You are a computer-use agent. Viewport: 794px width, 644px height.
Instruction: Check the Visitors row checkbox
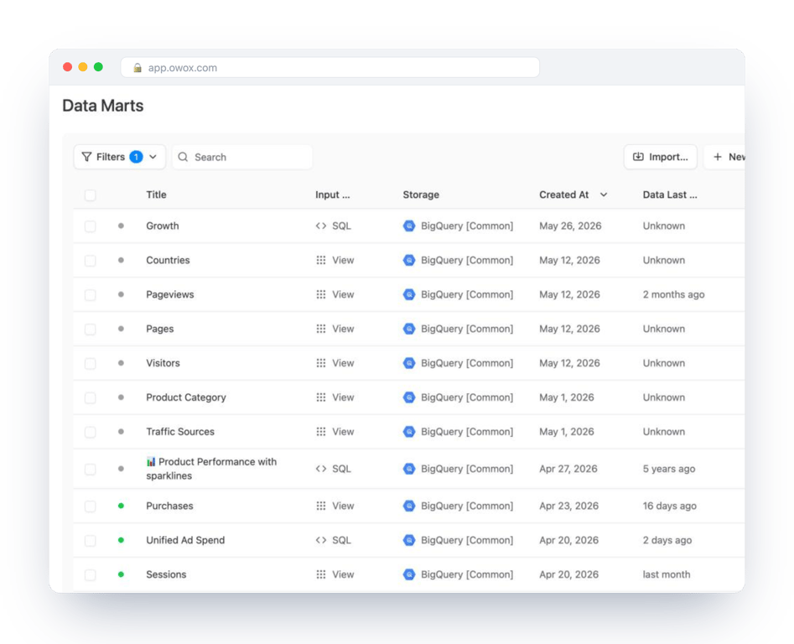tap(91, 364)
